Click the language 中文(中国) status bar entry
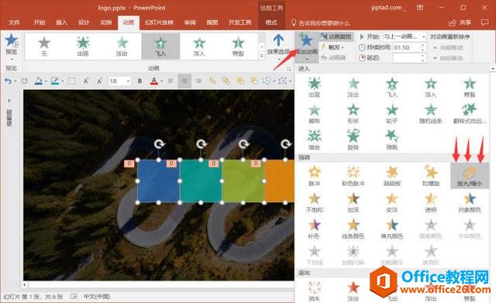 pos(97,297)
